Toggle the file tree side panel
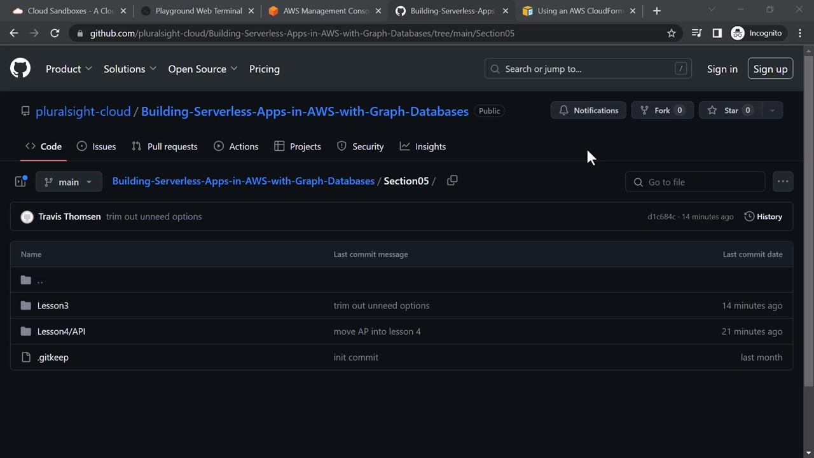Viewport: 814px width, 458px height. 20,182
